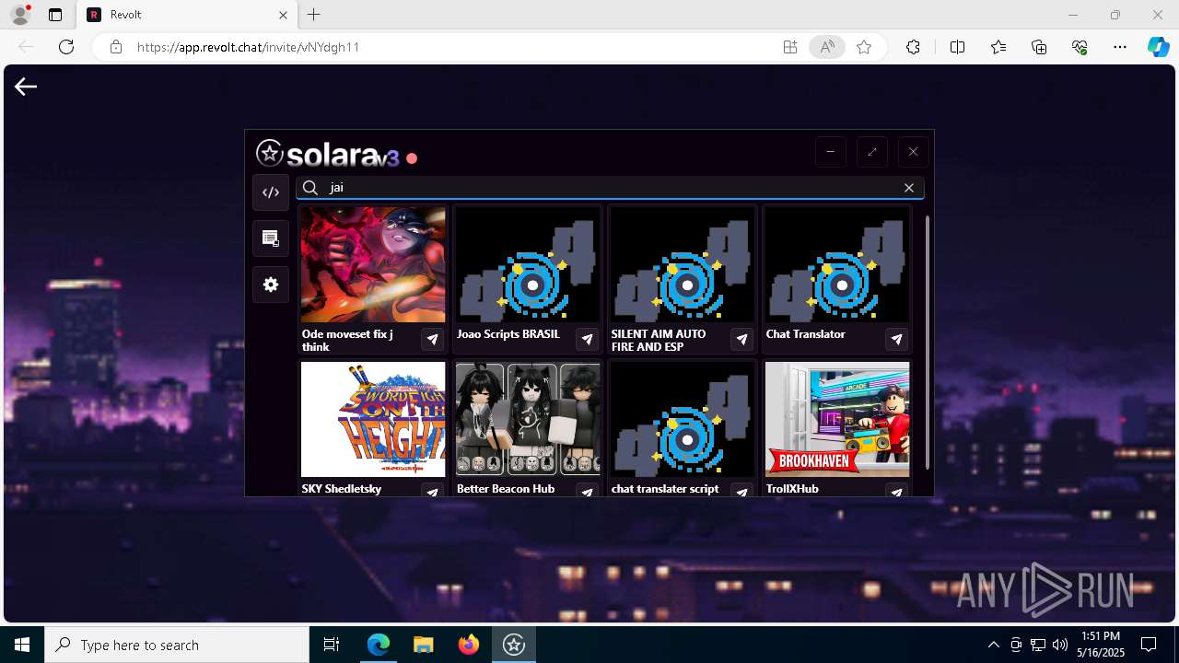Select Solara app in the taskbar
This screenshot has width=1179, height=663.
[514, 645]
